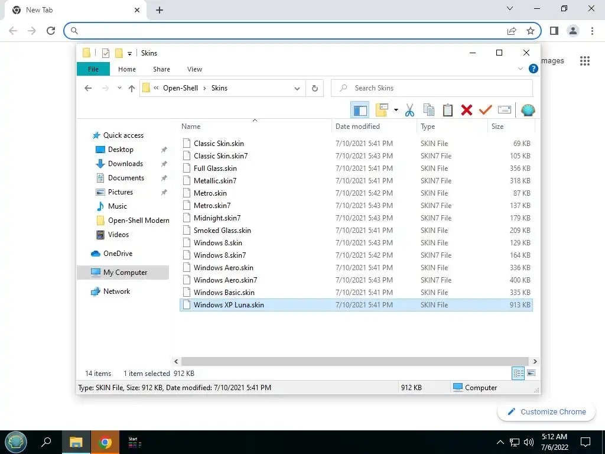Go up one folder level

click(132, 88)
